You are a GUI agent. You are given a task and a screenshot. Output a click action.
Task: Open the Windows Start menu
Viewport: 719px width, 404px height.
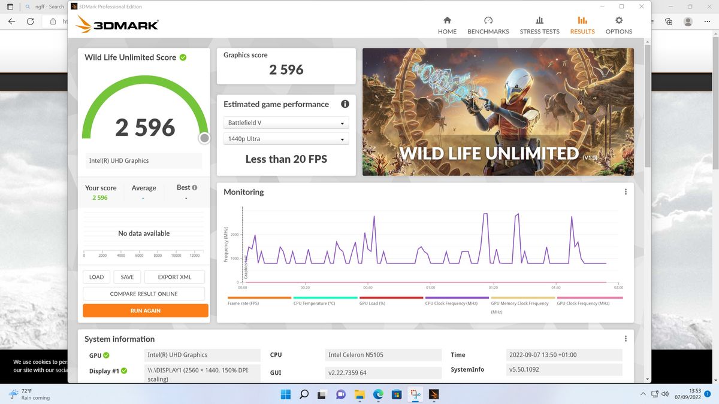click(285, 394)
